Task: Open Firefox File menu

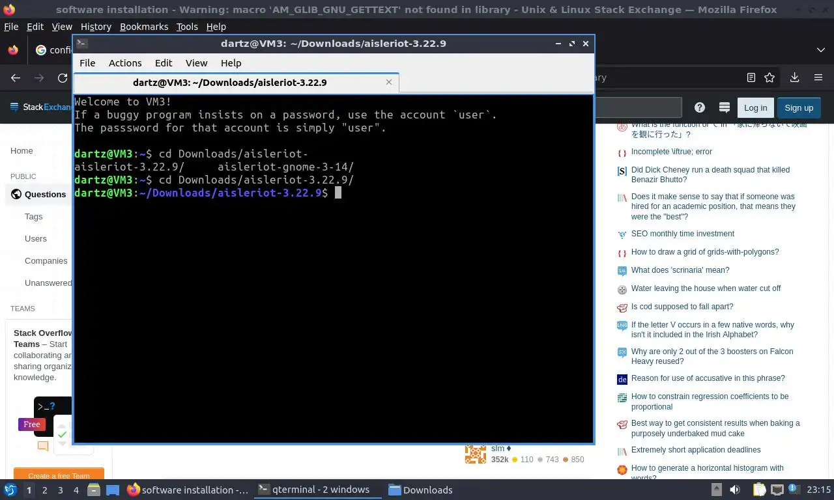Action: pos(11,27)
